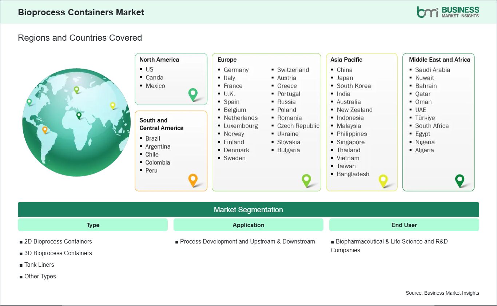Viewport: 497px width, 306px height.
Task: Click the 2D Bioprocess Containers item
Action: click(x=58, y=241)
